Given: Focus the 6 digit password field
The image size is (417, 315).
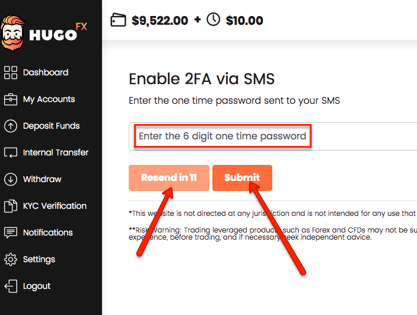Looking at the screenshot, I should tap(273, 136).
